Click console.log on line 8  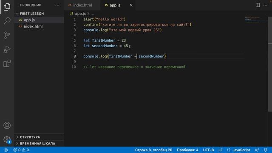(95, 57)
